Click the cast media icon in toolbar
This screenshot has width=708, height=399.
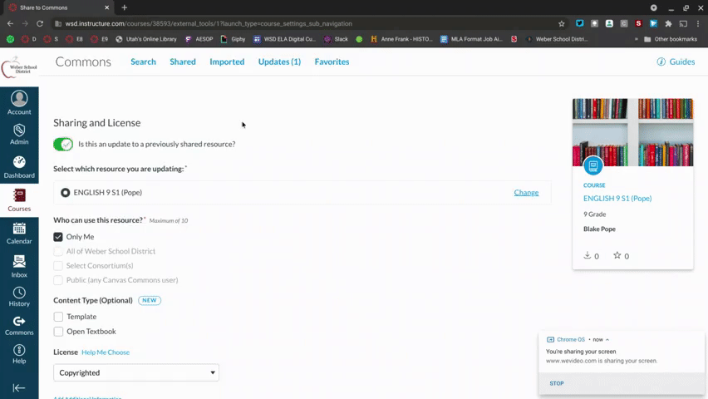coord(683,23)
